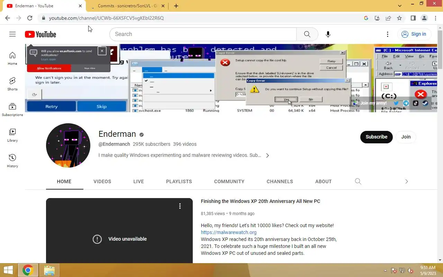
Task: Open Home in the sidebar
Action: pos(12,59)
